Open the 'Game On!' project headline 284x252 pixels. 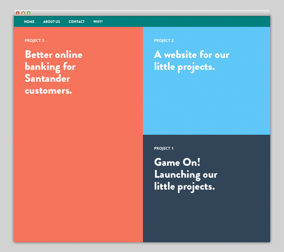(186, 174)
